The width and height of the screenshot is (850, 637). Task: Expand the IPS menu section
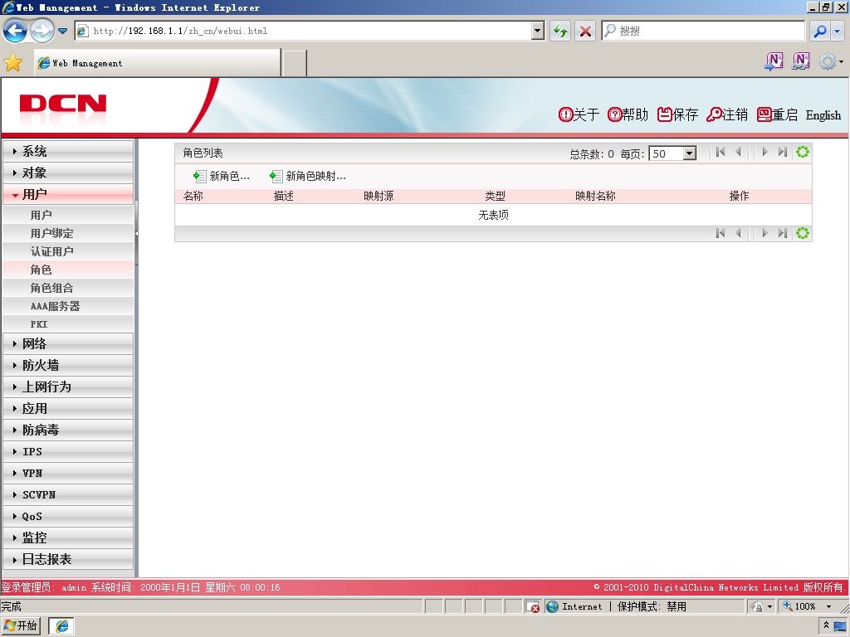pos(68,451)
